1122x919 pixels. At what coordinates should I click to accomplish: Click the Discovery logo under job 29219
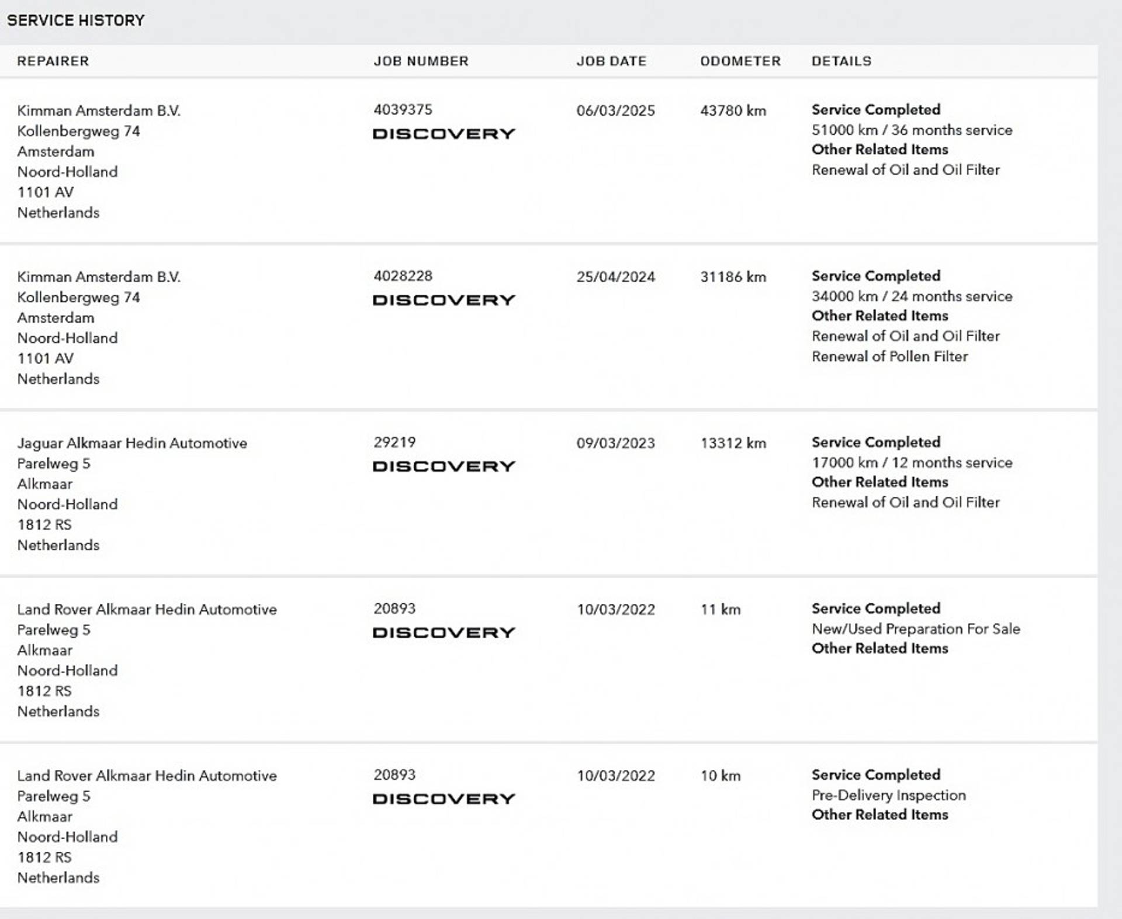coord(444,467)
